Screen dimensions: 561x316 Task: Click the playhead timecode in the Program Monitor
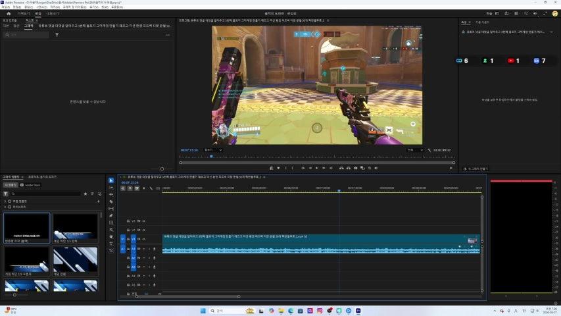point(189,150)
